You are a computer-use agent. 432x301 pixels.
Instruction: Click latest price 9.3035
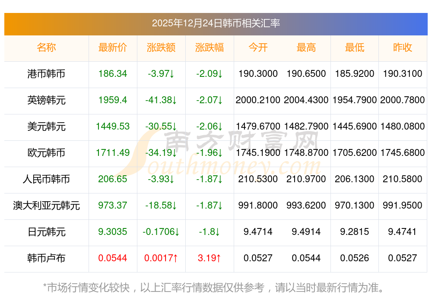pos(113,232)
